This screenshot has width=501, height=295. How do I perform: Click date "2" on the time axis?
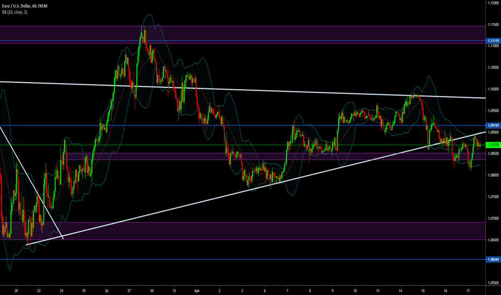219,291
